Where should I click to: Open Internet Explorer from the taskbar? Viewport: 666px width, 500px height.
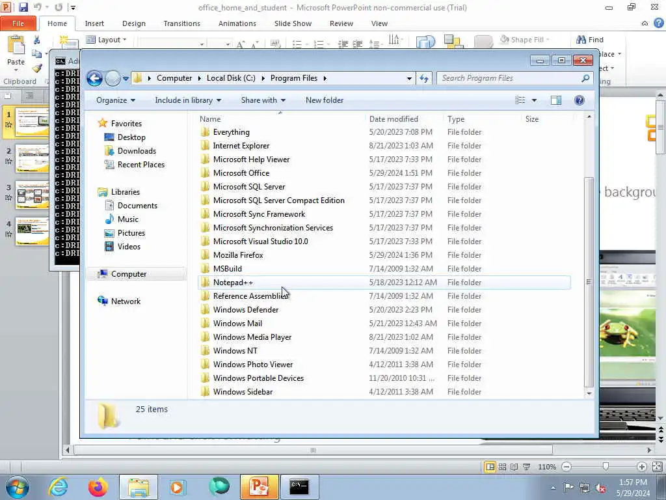tap(58, 487)
